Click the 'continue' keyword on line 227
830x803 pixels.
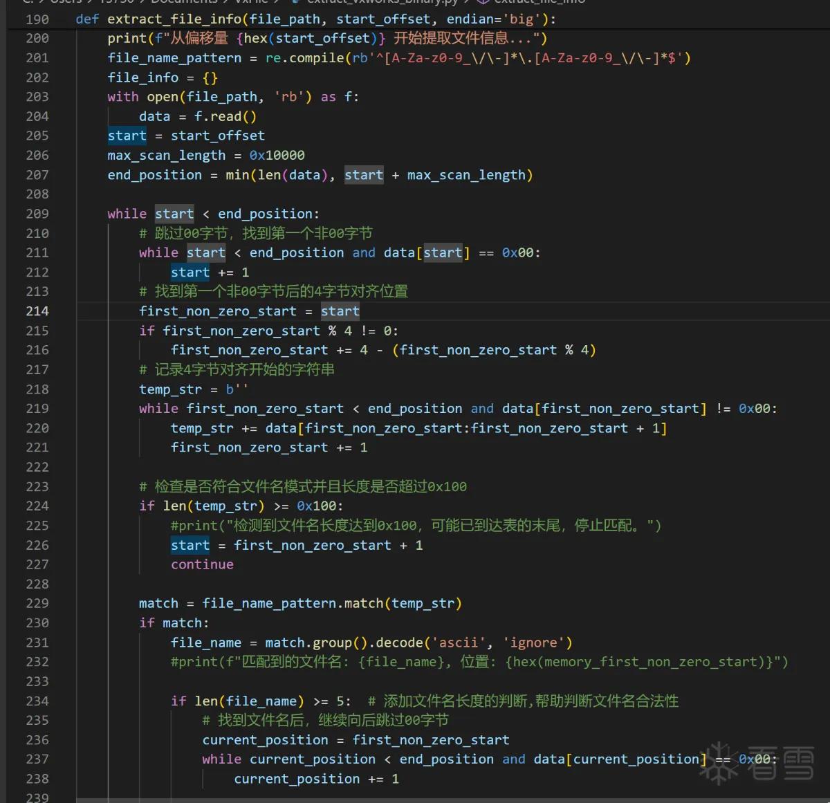pos(202,564)
